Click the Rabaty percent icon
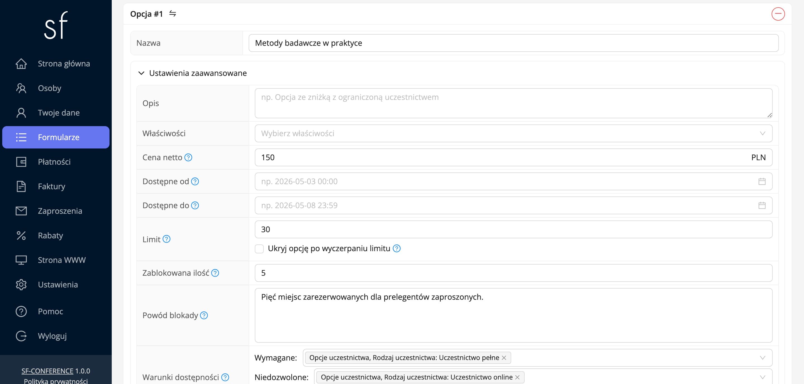This screenshot has height=384, width=804. (21, 235)
